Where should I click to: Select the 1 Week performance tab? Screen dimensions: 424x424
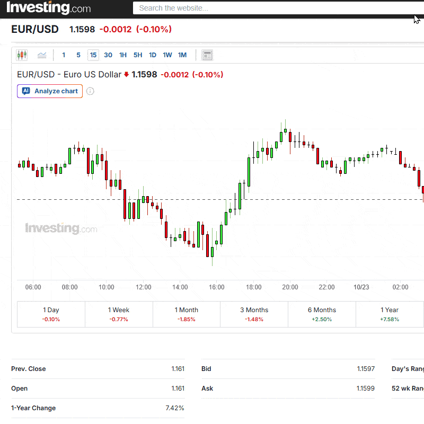point(119,314)
